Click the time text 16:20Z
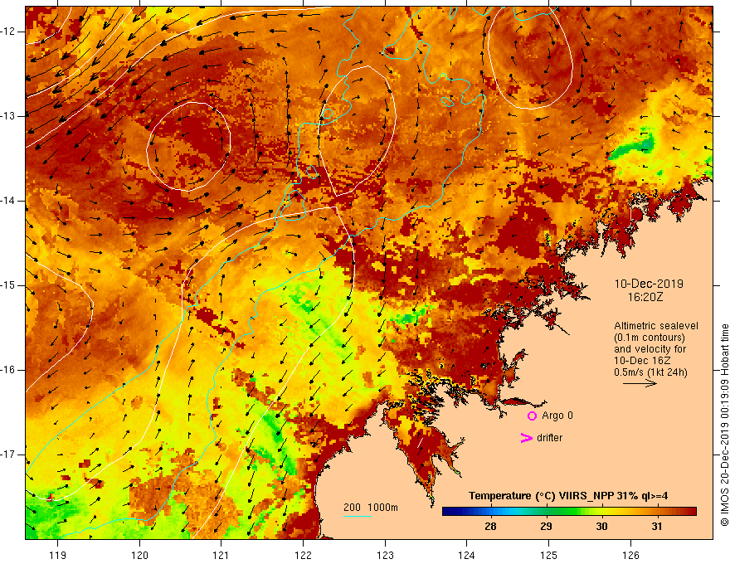The image size is (730, 564). tap(645, 297)
